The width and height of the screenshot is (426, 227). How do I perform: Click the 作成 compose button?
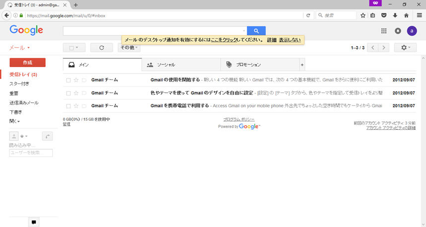pyautogui.click(x=27, y=63)
